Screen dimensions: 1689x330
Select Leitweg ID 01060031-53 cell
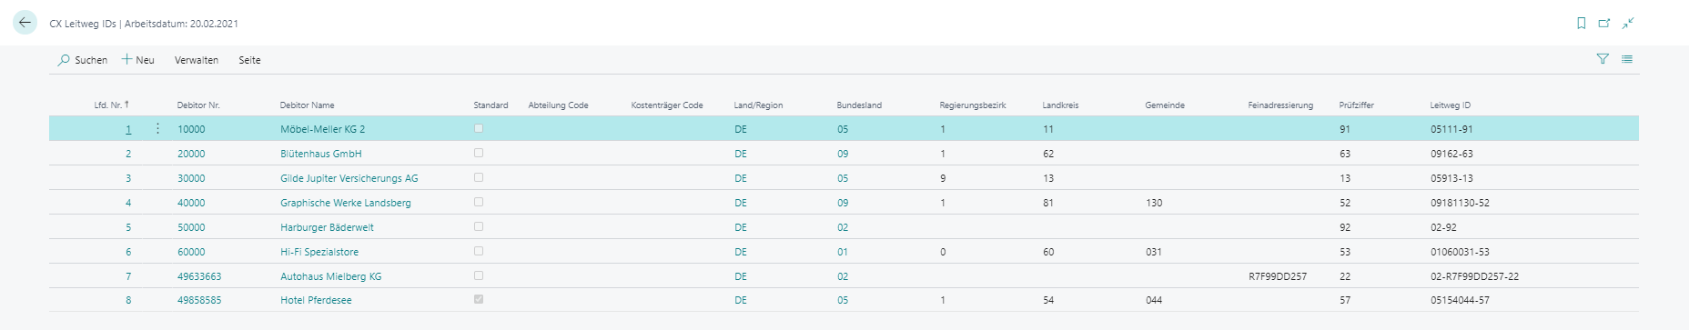click(x=1460, y=252)
